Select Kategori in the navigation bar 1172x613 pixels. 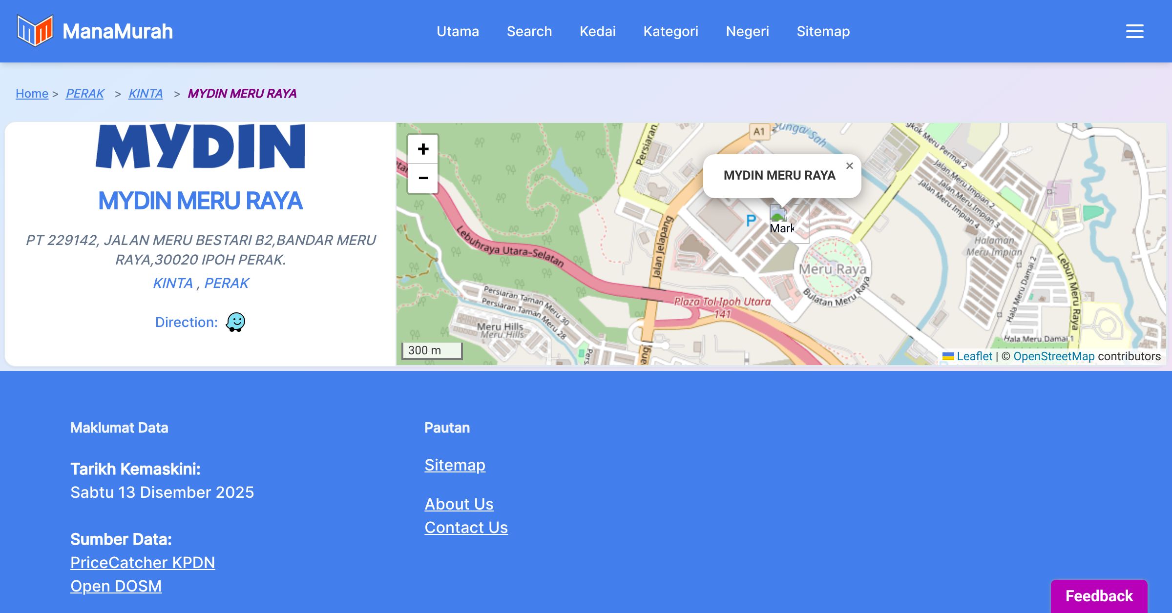670,31
